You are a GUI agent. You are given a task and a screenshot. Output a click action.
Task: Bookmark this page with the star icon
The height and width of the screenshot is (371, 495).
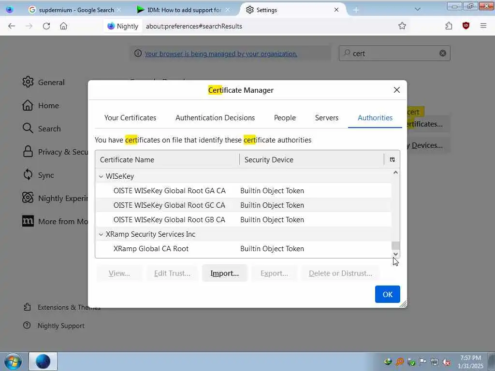click(402, 26)
